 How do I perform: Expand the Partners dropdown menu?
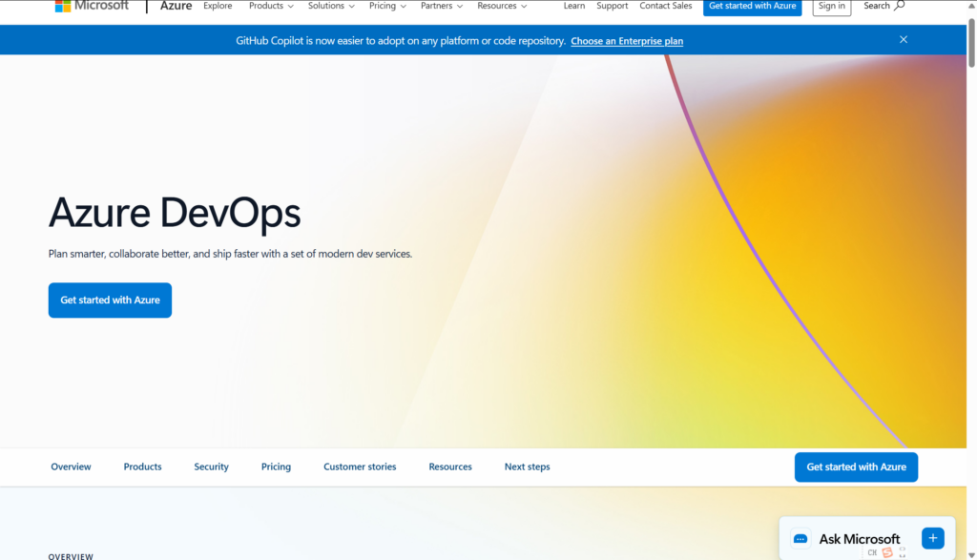[441, 6]
